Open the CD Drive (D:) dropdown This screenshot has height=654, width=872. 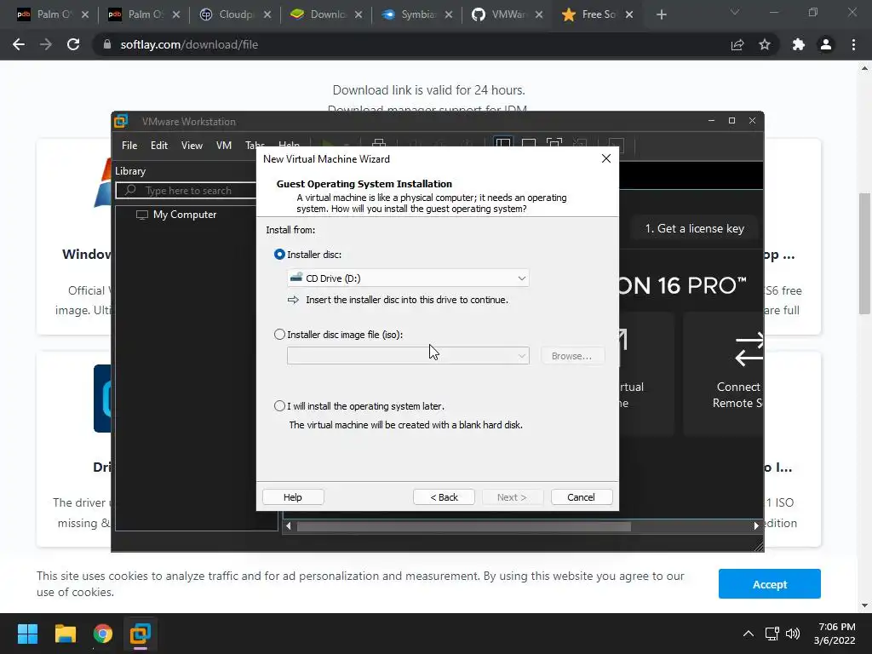408,278
